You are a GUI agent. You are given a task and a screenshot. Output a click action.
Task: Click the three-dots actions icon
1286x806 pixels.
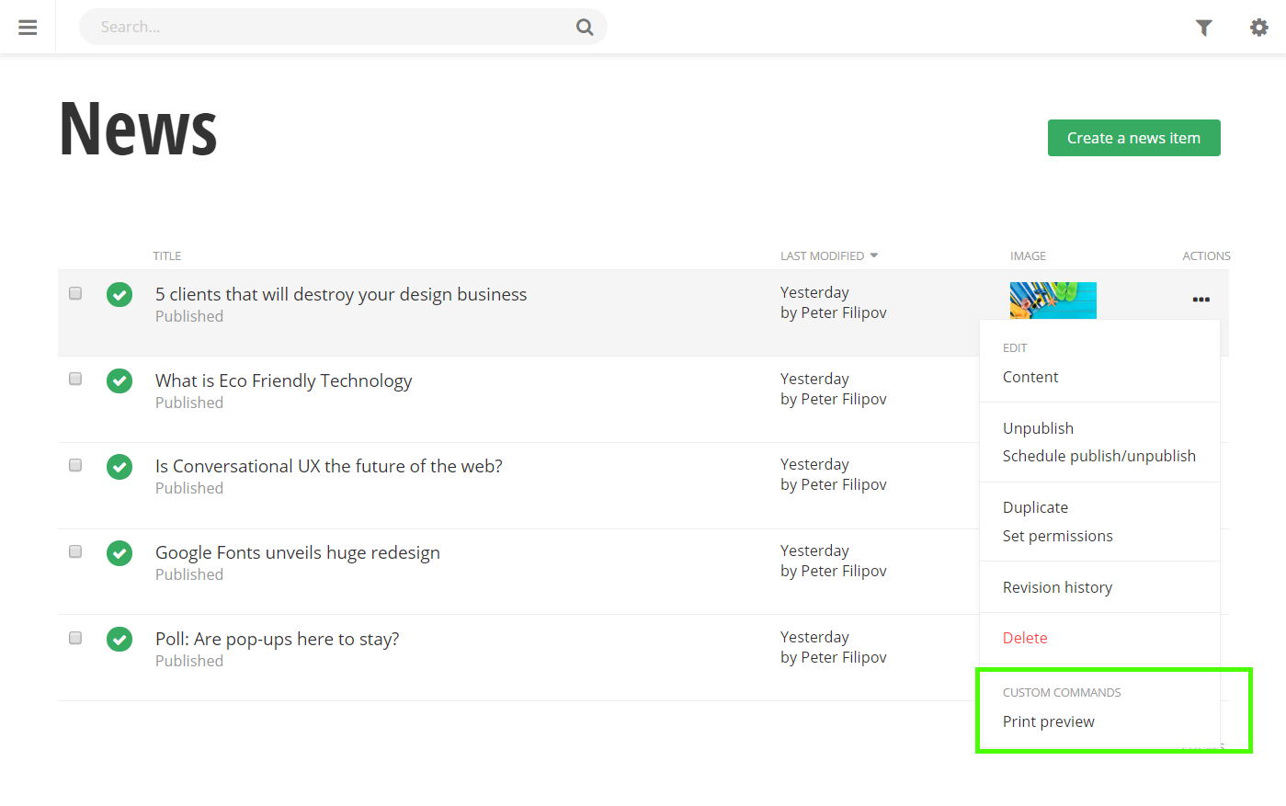coord(1201,300)
